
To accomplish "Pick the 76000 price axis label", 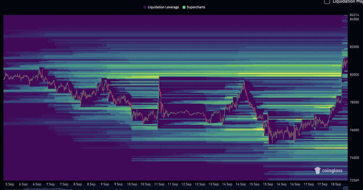I will [x=354, y=130].
